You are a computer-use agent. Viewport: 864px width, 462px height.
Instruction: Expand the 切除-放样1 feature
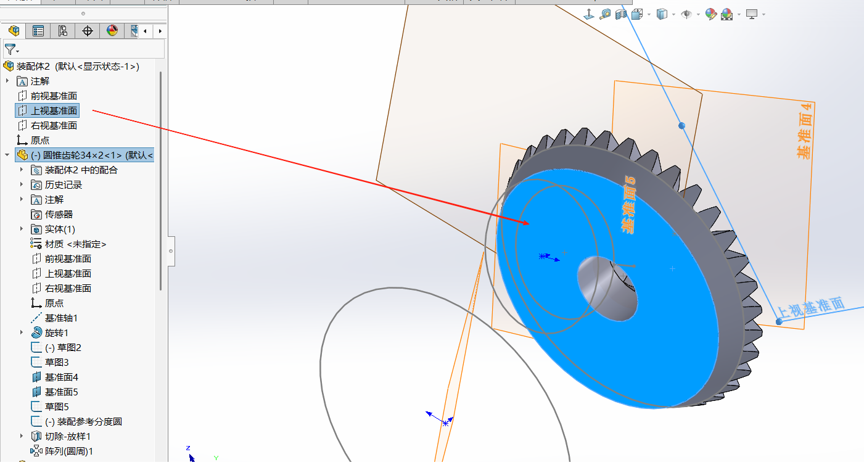(22, 436)
